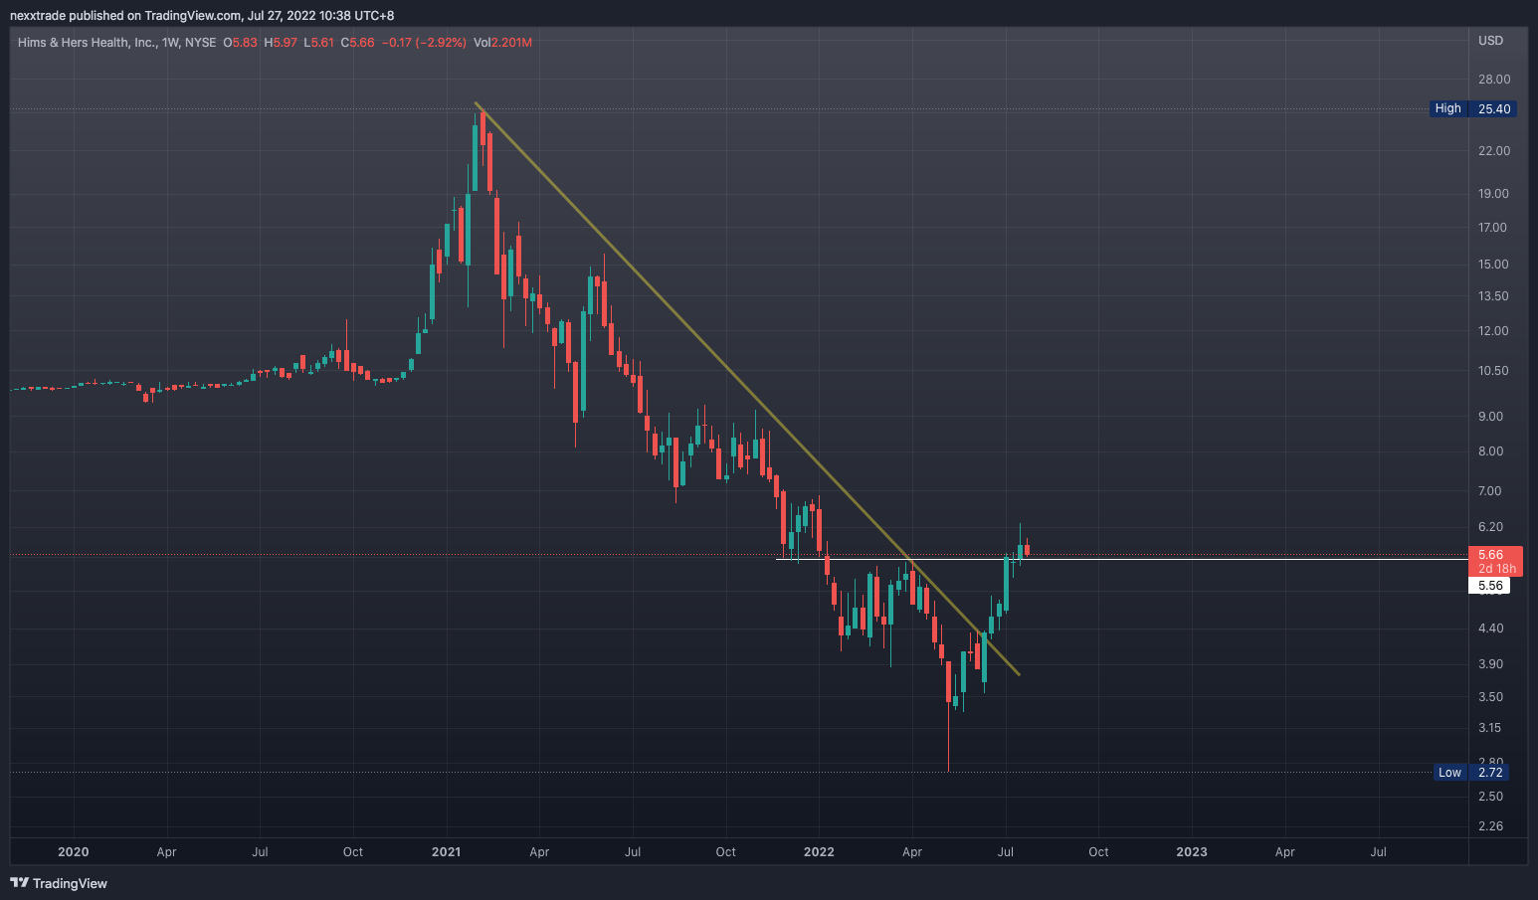Click the 2023 year label on time axis

pos(1192,852)
